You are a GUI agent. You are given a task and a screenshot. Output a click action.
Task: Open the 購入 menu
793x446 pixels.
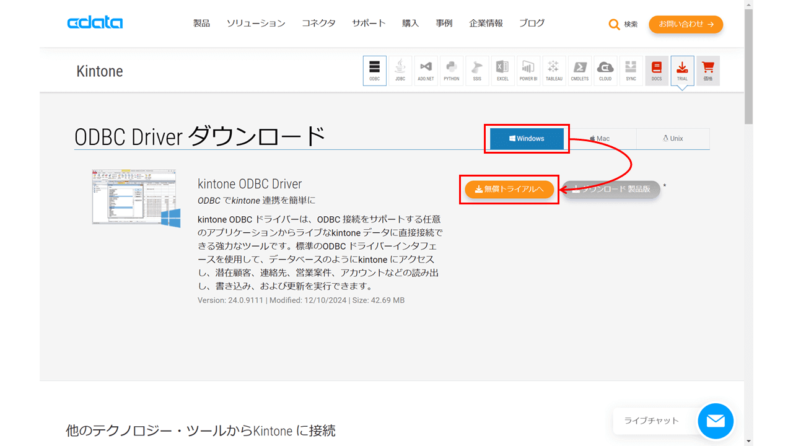point(410,24)
